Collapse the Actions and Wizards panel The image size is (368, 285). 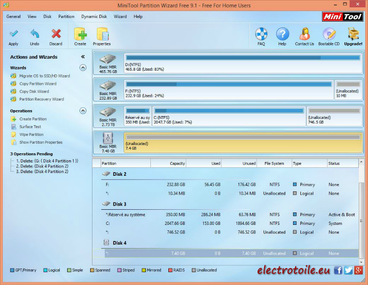tap(83, 56)
